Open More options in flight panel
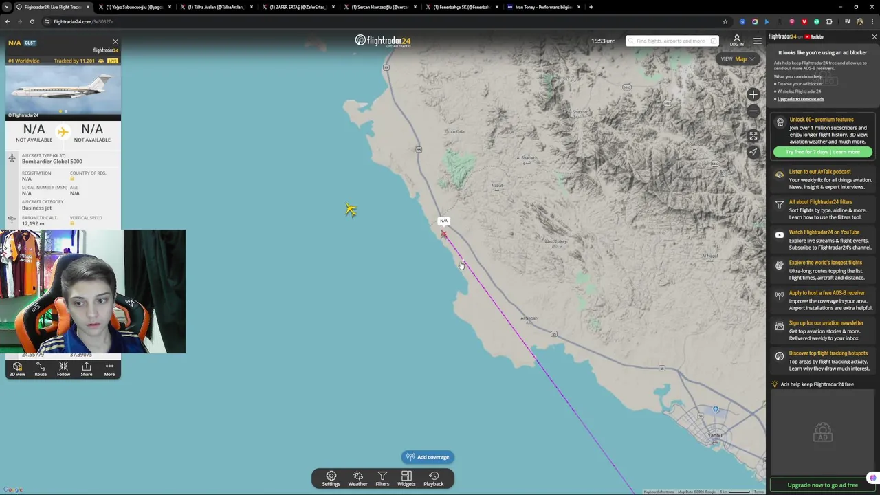Screen dimensions: 880x495 click(109, 369)
